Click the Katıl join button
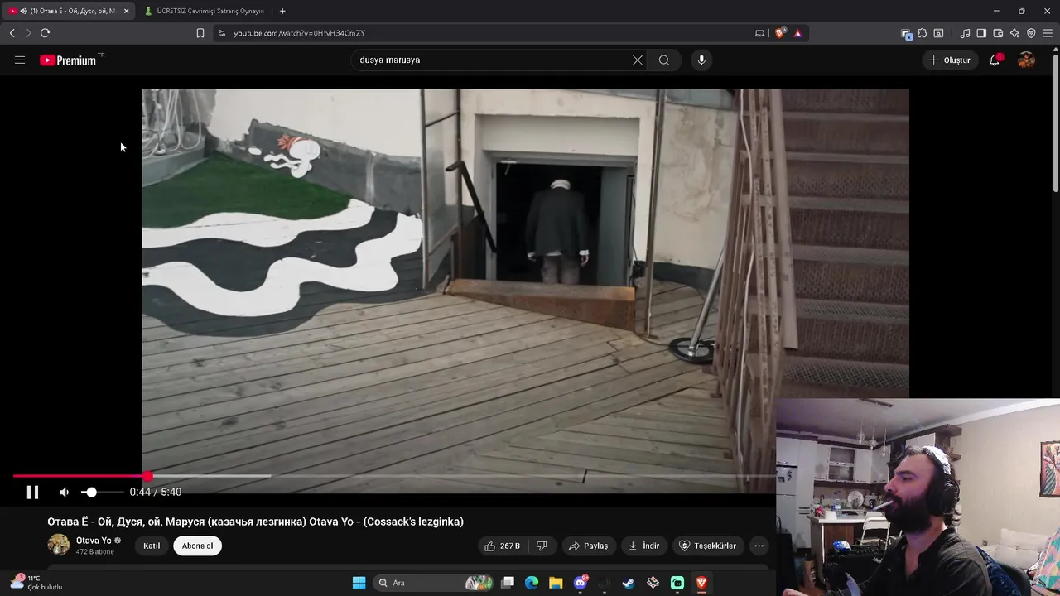 click(152, 546)
